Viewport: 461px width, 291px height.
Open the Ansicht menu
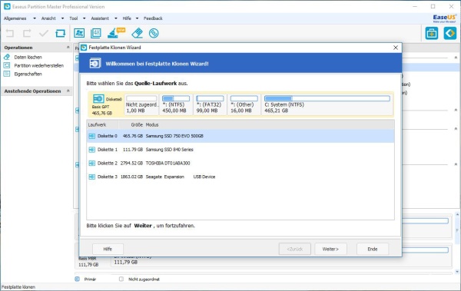click(x=48, y=18)
